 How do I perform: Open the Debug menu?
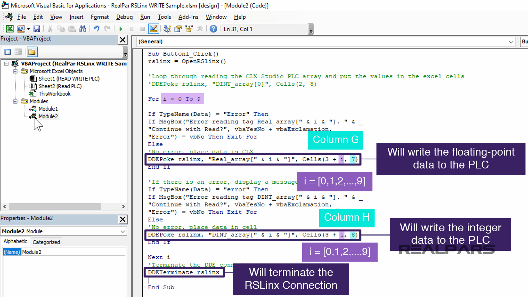124,17
